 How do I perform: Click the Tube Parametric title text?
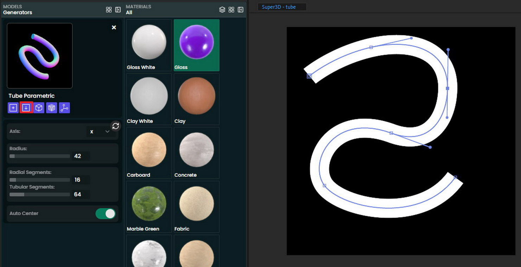coord(32,96)
